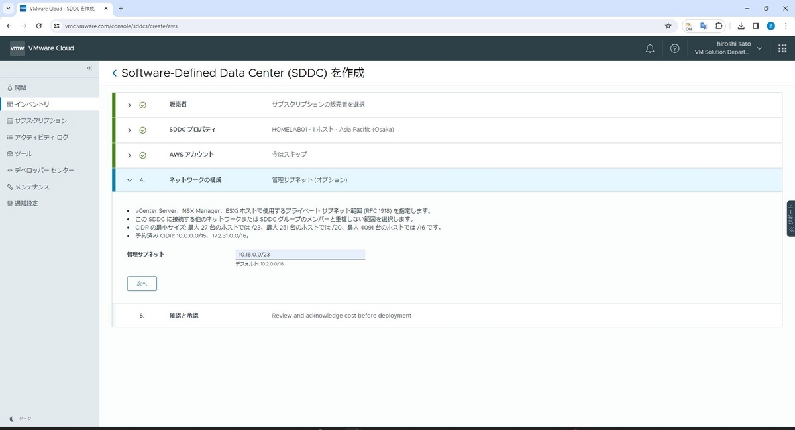The width and height of the screenshot is (795, 430).
Task: Click the 次へ button
Action: click(x=142, y=283)
